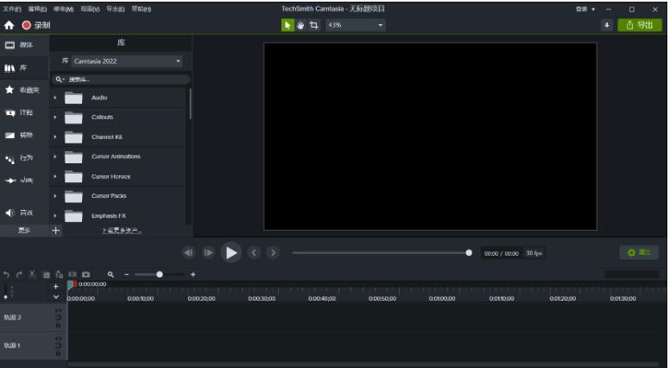Click the scissors cut icon
The height and width of the screenshot is (368, 669).
(32, 274)
